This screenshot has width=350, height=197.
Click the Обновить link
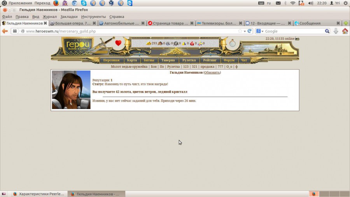(212, 72)
